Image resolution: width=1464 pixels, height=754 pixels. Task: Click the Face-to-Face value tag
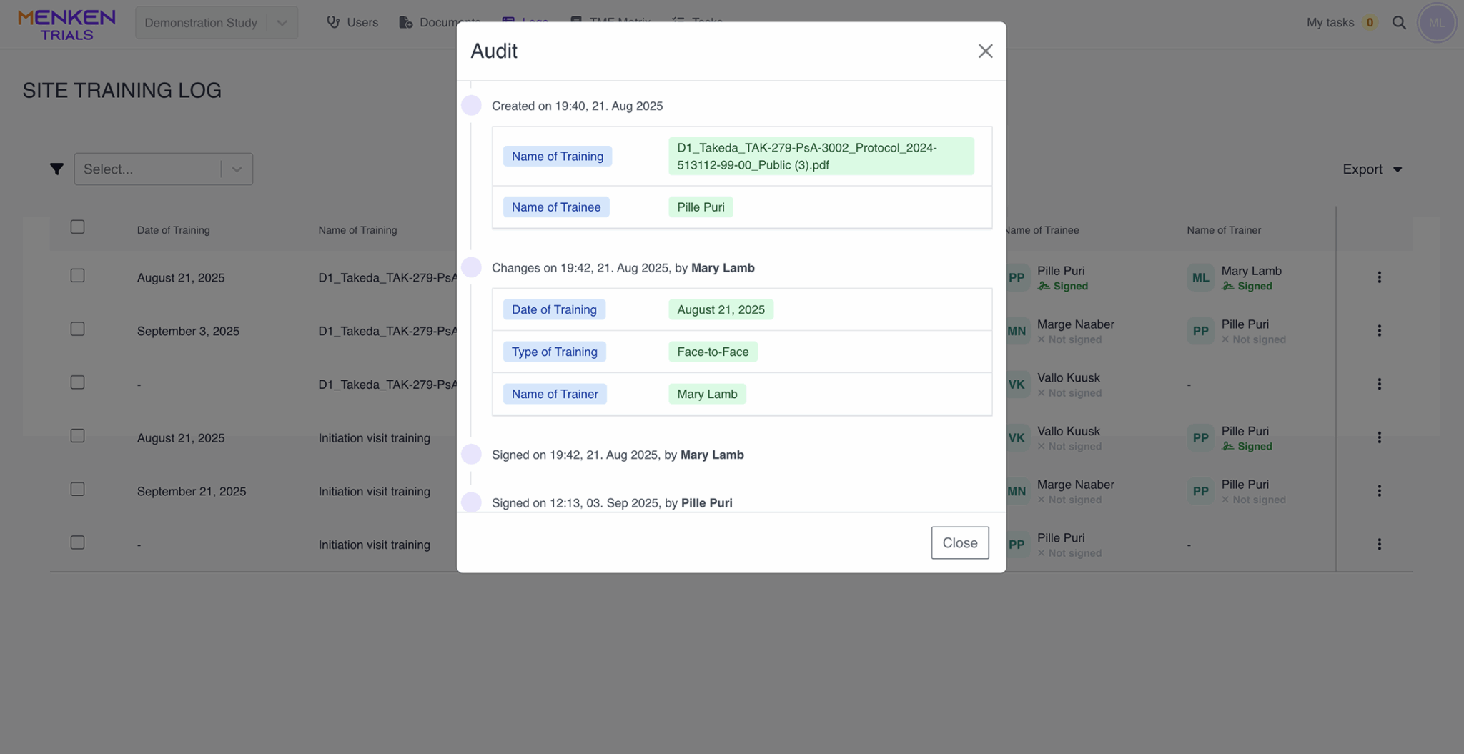click(712, 352)
